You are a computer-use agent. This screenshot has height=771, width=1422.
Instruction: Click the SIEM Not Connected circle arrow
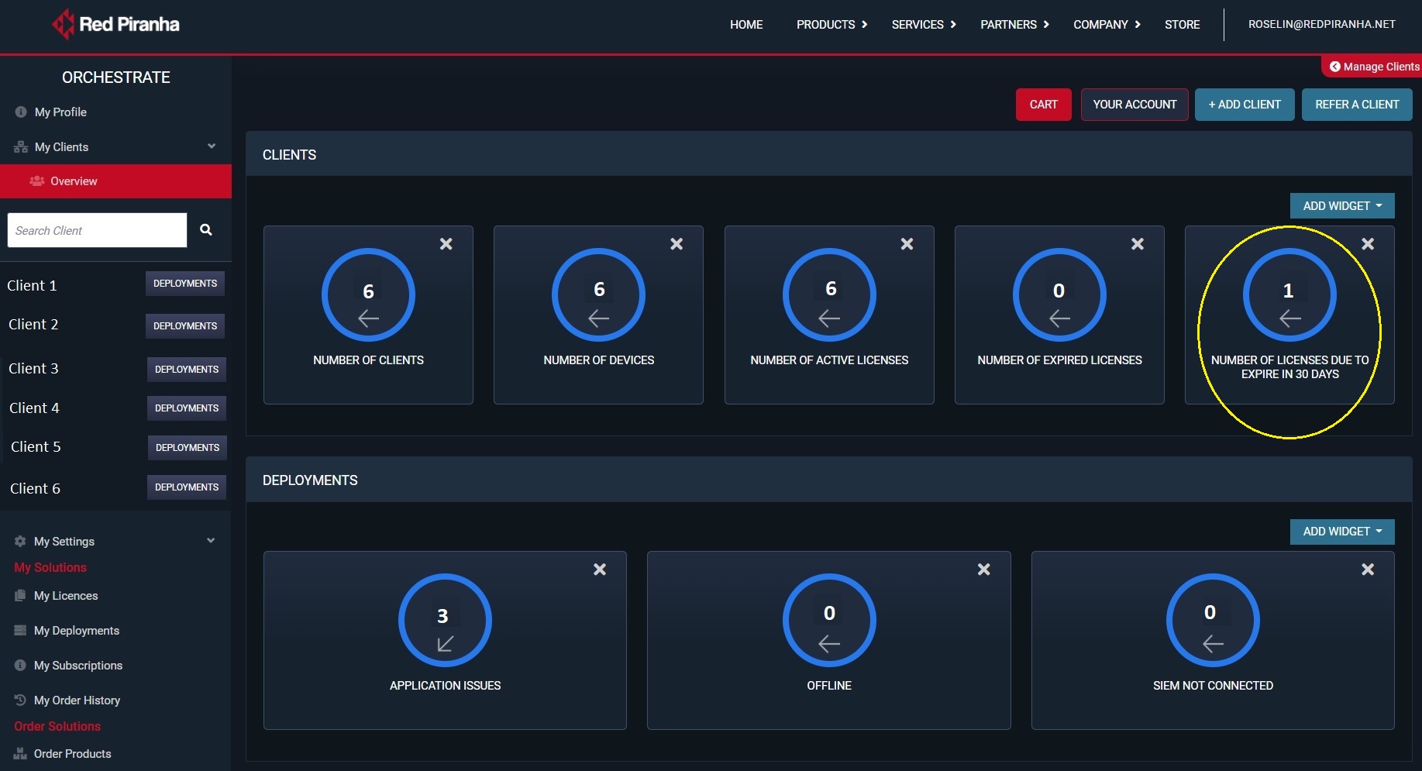click(1213, 644)
